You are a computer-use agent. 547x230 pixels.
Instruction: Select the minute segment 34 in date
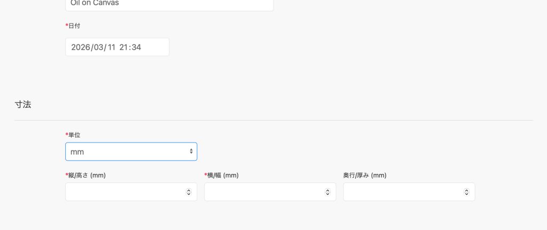tap(136, 47)
